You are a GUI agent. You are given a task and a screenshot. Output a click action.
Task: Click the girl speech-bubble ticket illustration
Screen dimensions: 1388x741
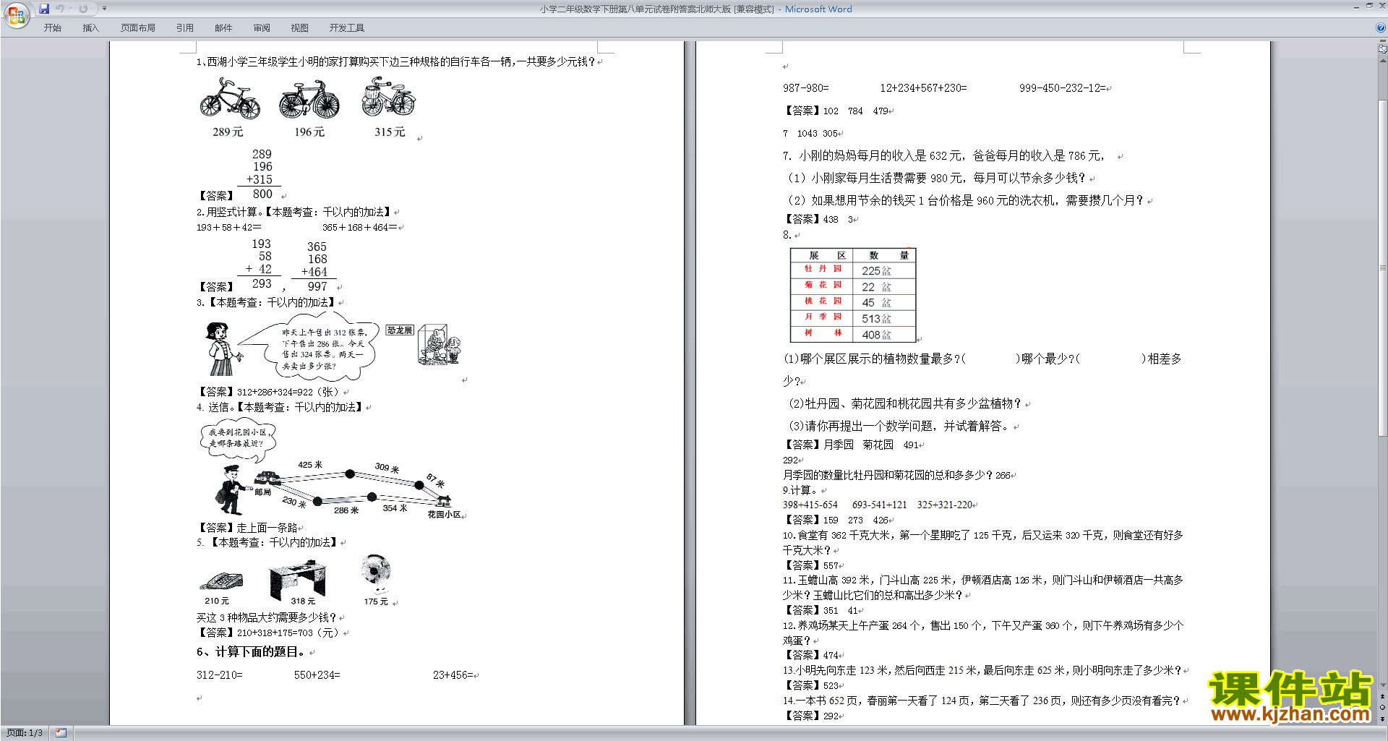(291, 348)
